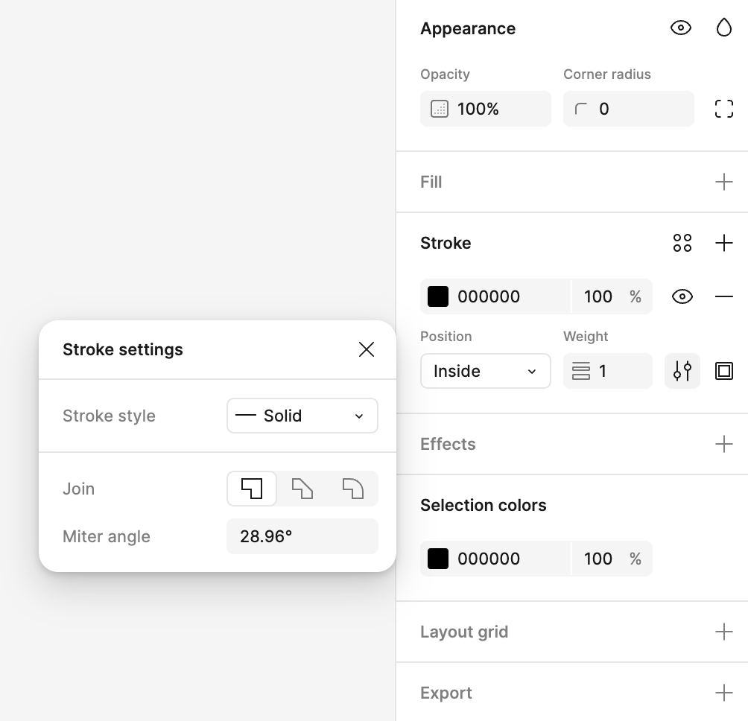The height and width of the screenshot is (721, 748).
Task: Toggle stroke visibility with the eye icon
Action: (682, 296)
